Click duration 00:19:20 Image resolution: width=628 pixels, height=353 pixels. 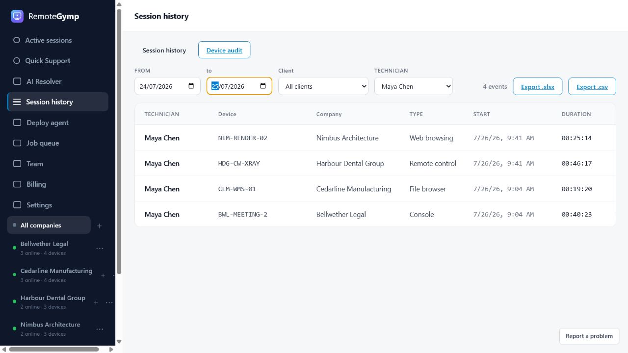tap(577, 189)
